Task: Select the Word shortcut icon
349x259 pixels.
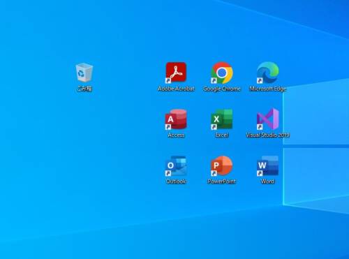Action: [268, 165]
